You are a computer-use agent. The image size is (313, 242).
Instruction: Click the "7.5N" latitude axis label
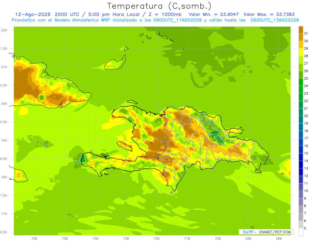click(x=4, y=196)
